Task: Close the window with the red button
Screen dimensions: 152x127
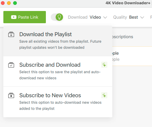Action: (x=3, y=3)
